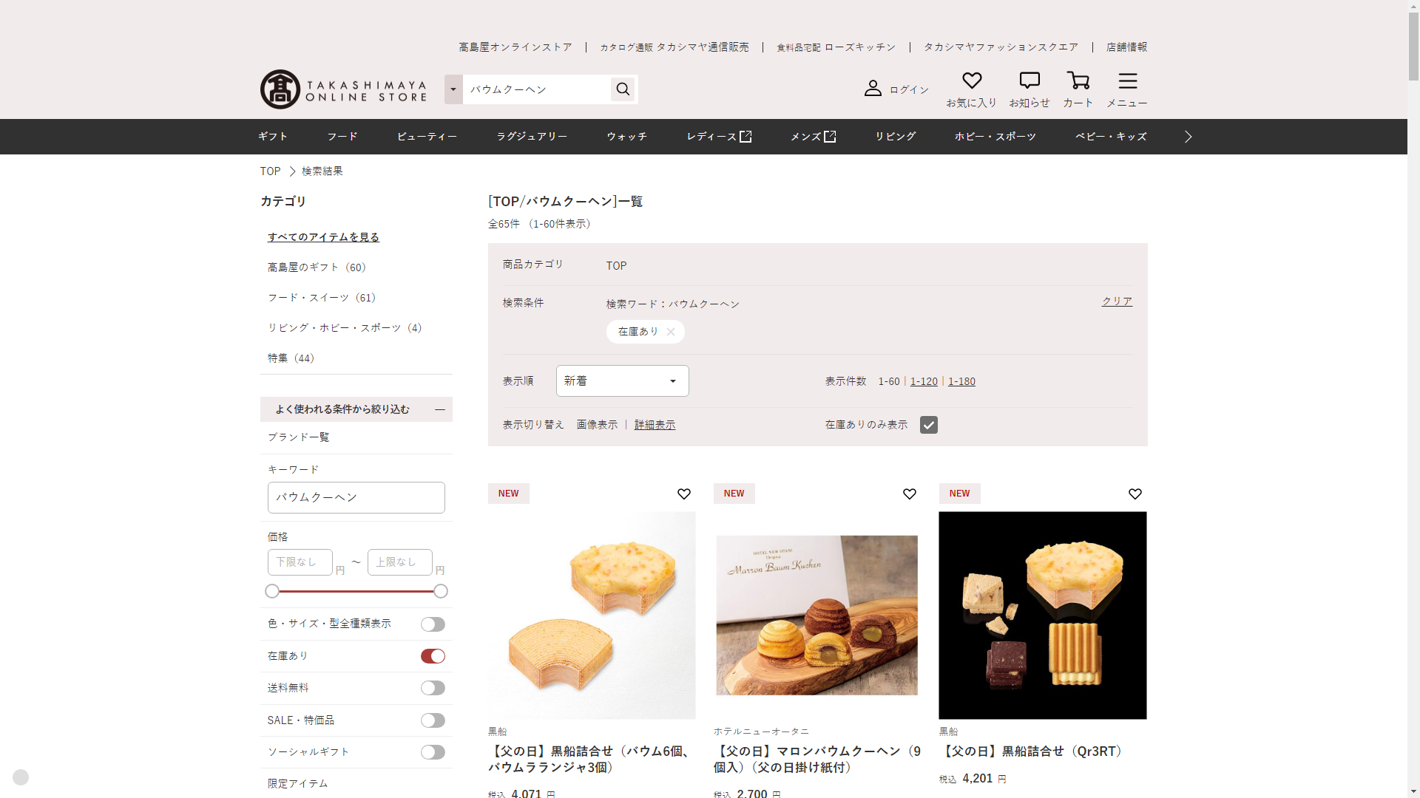Enable the 送料無料 toggle
Image resolution: width=1420 pixels, height=798 pixels.
[x=433, y=688]
